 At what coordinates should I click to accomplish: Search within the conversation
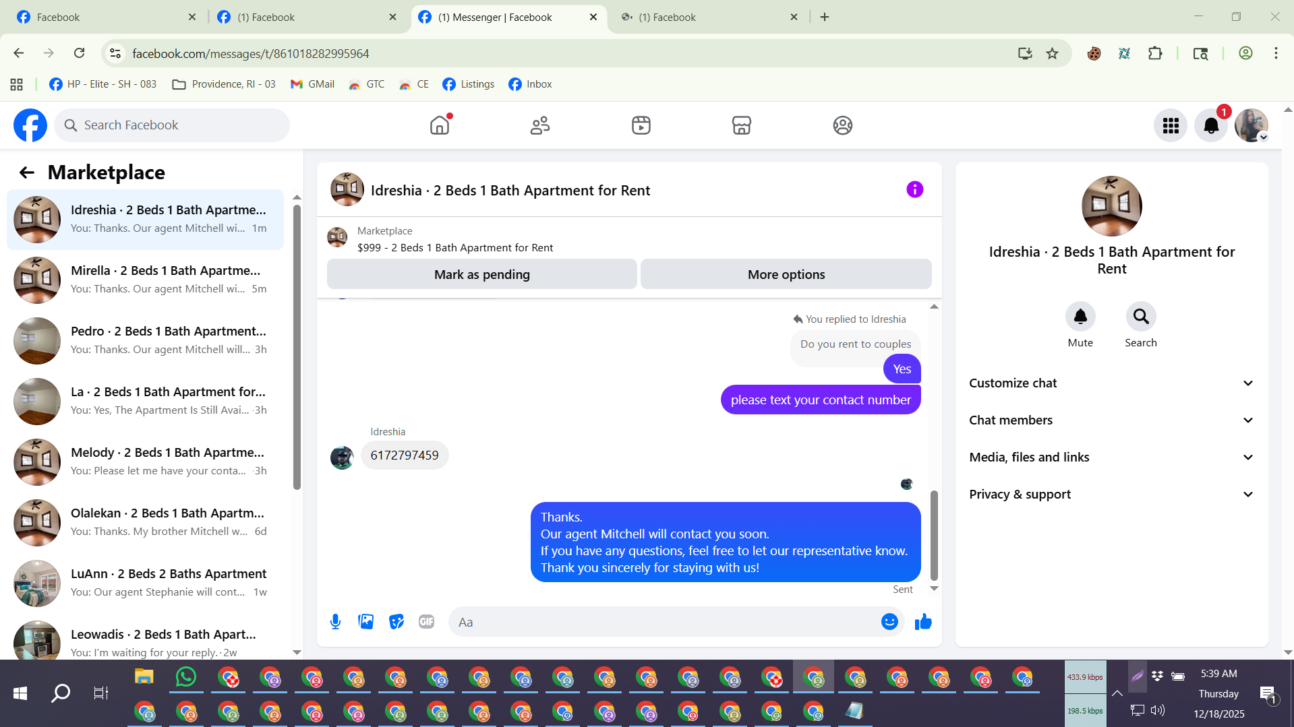click(x=1141, y=317)
